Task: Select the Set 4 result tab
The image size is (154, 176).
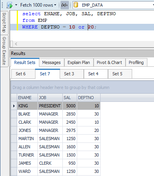Action: (x=96, y=74)
